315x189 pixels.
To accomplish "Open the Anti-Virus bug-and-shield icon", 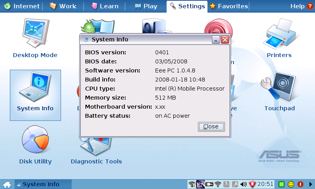I will [x=98, y=26].
